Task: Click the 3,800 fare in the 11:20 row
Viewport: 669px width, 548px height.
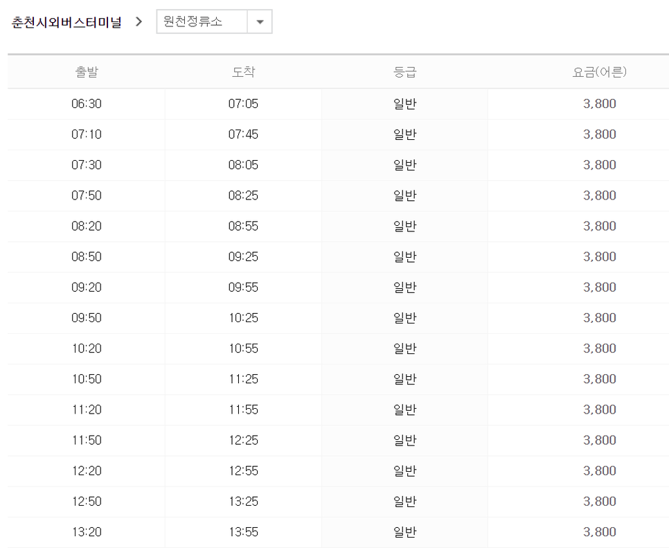Action: click(x=600, y=409)
